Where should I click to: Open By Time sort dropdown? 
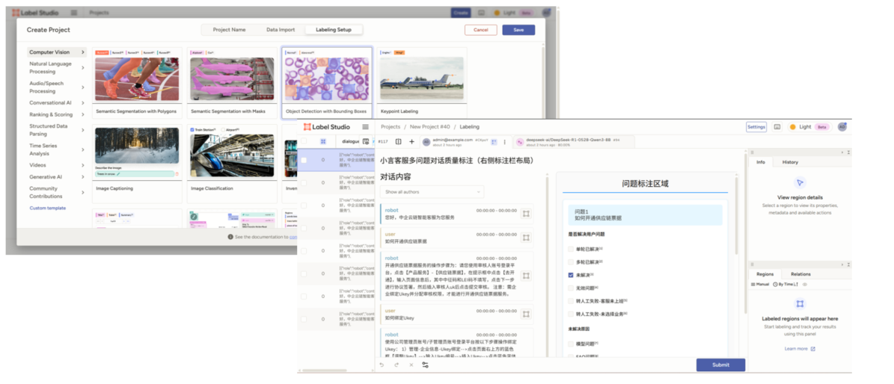point(785,284)
